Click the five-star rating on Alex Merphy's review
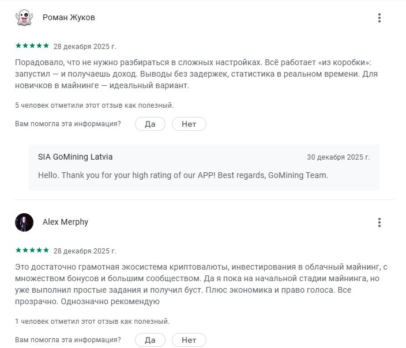The width and height of the screenshot is (406, 348). (x=32, y=251)
